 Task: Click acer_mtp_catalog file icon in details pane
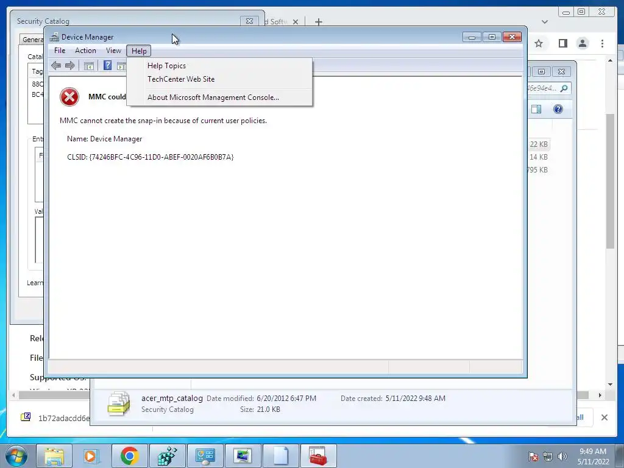[x=119, y=403]
